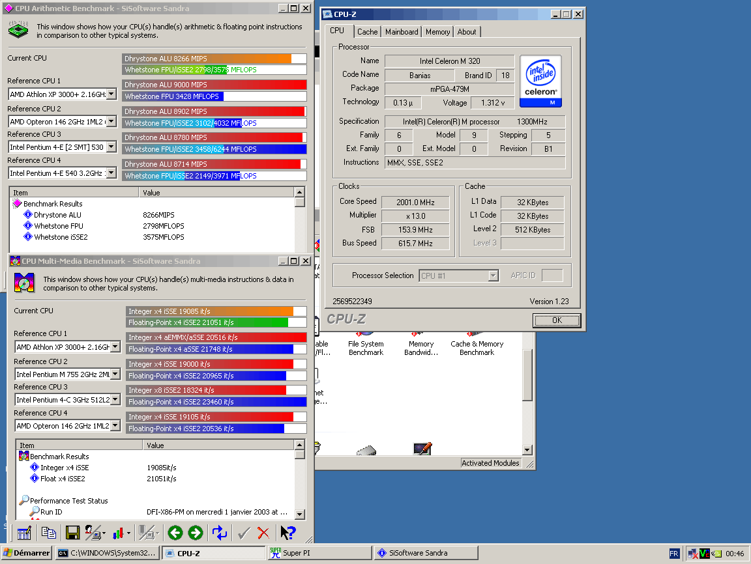
Task: Open Multi-Media Reference CPU 1 Athlon XP dropdown
Action: click(115, 347)
